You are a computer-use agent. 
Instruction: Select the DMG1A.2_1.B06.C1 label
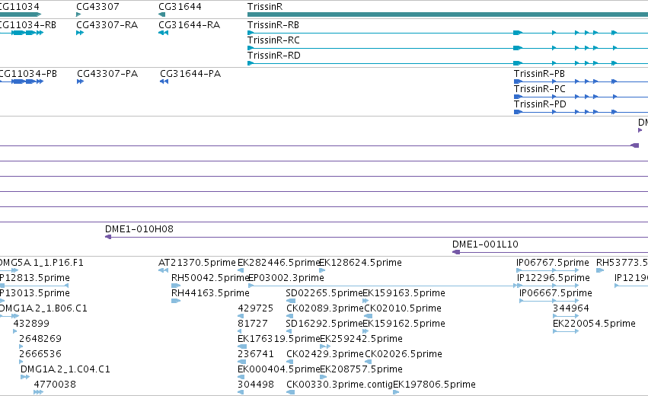pos(43,308)
